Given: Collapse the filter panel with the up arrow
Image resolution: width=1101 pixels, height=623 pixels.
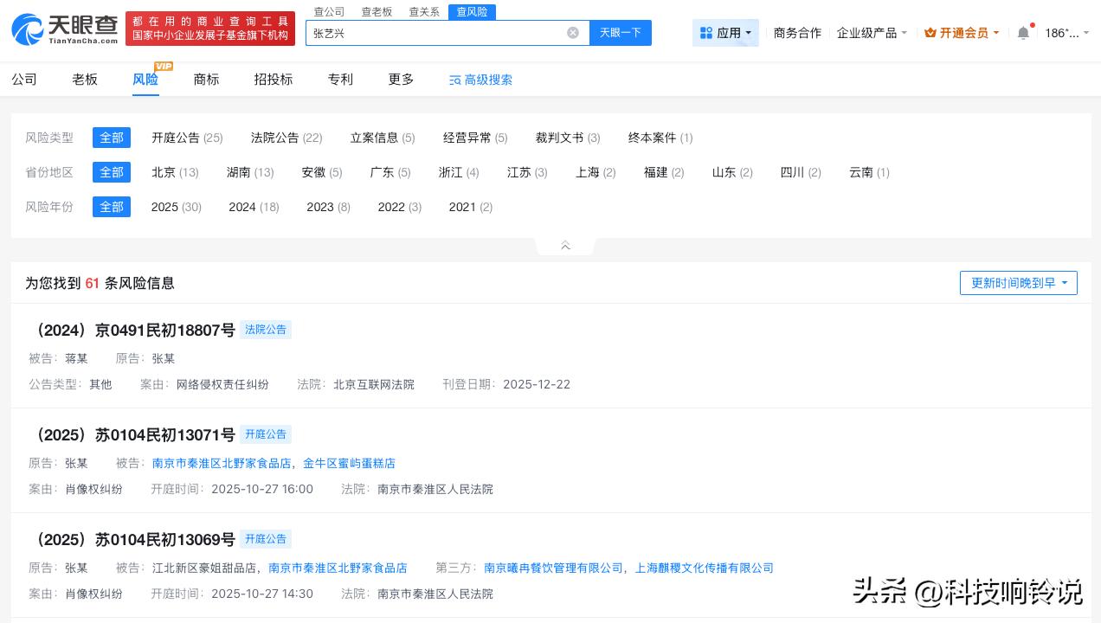Looking at the screenshot, I should coord(565,246).
